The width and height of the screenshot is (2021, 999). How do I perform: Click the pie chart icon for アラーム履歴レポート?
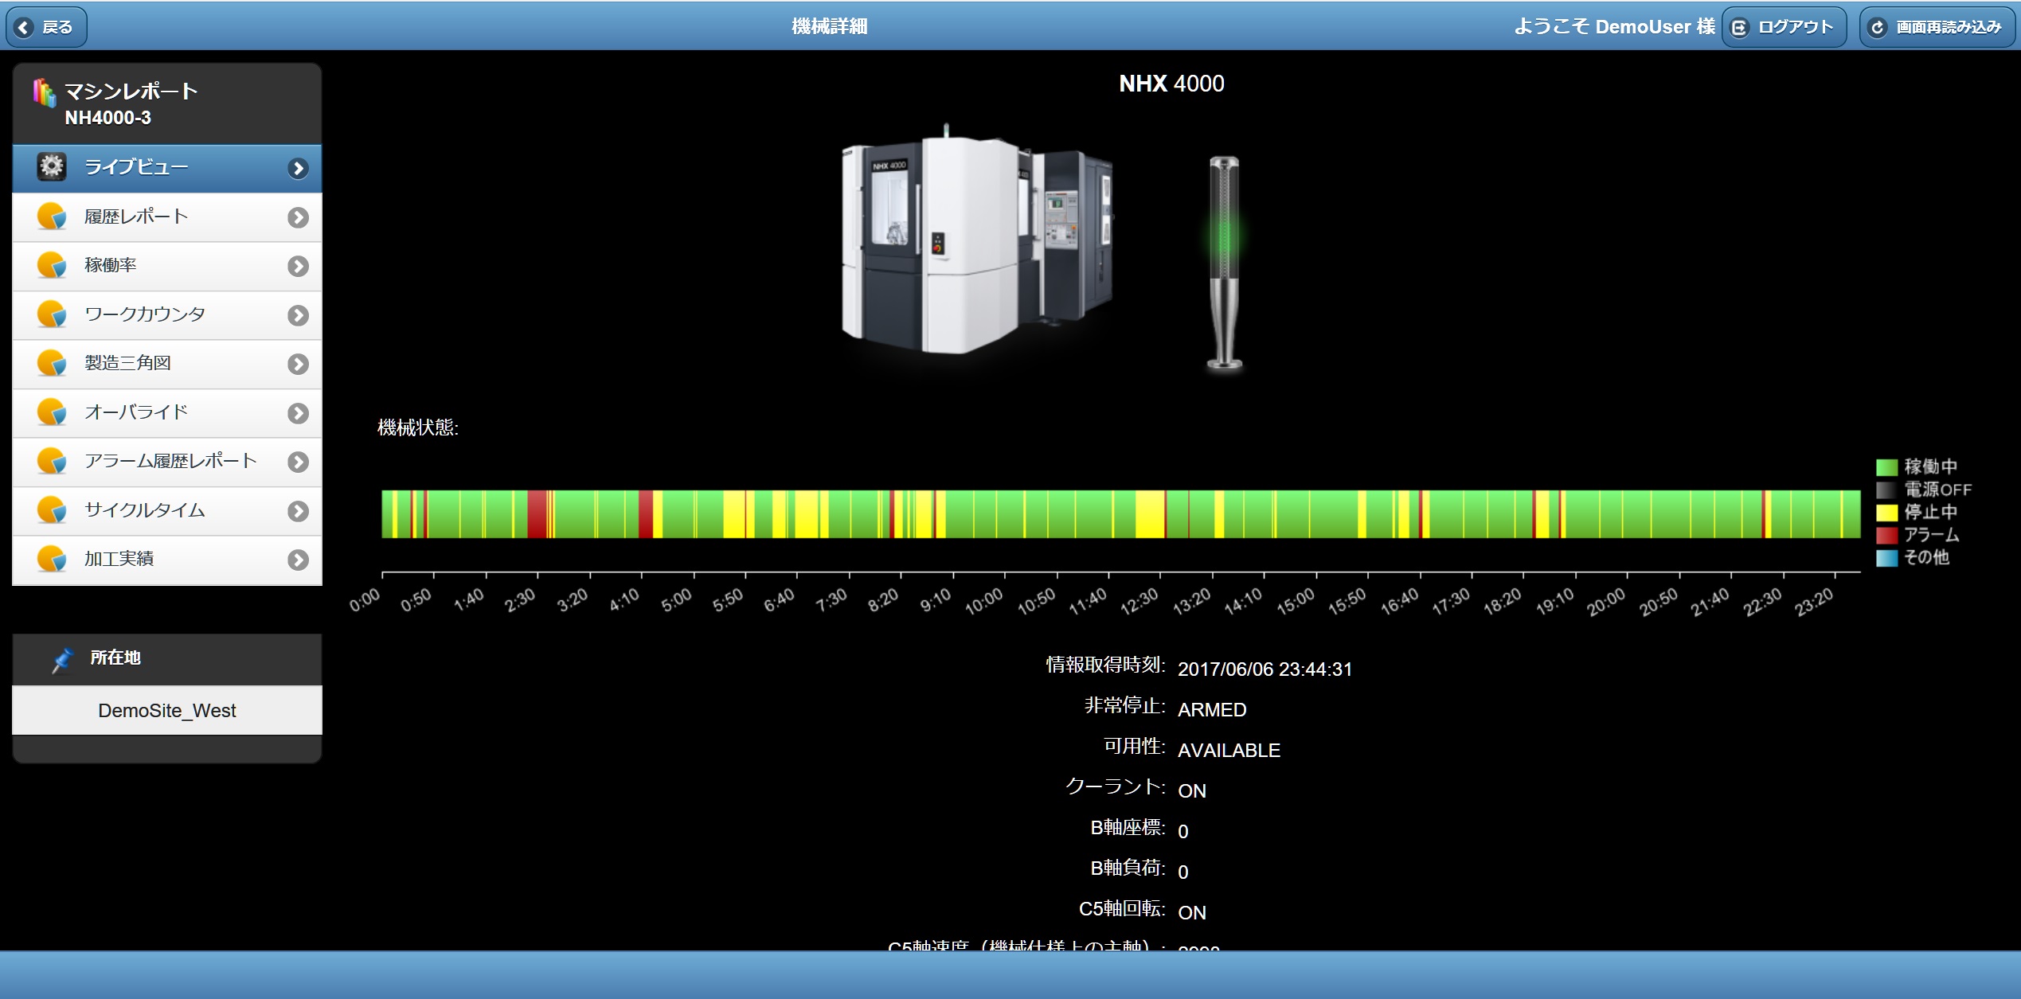[x=52, y=461]
